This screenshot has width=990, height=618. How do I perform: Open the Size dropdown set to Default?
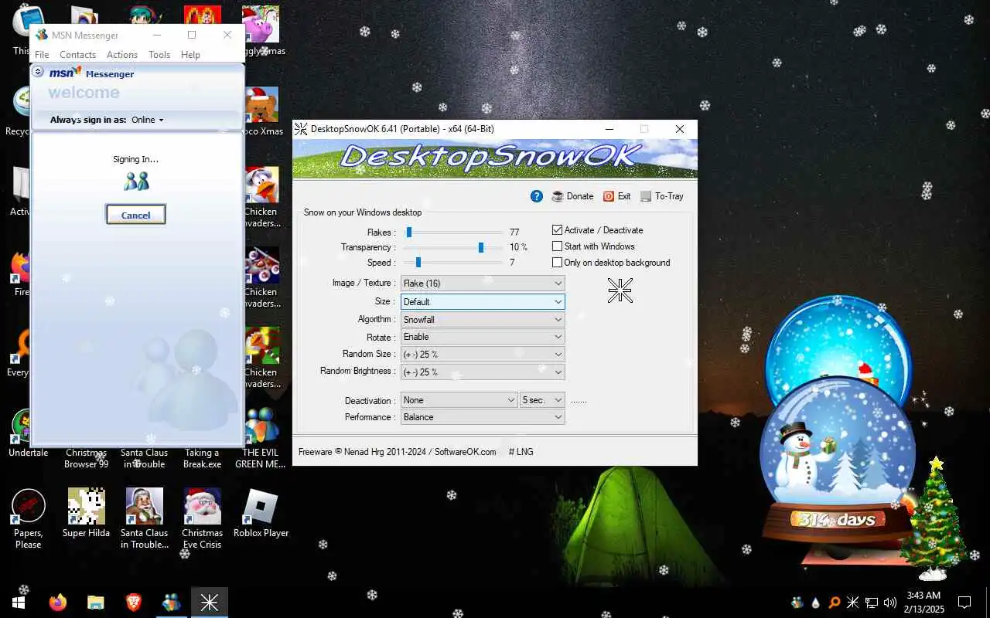(x=483, y=301)
